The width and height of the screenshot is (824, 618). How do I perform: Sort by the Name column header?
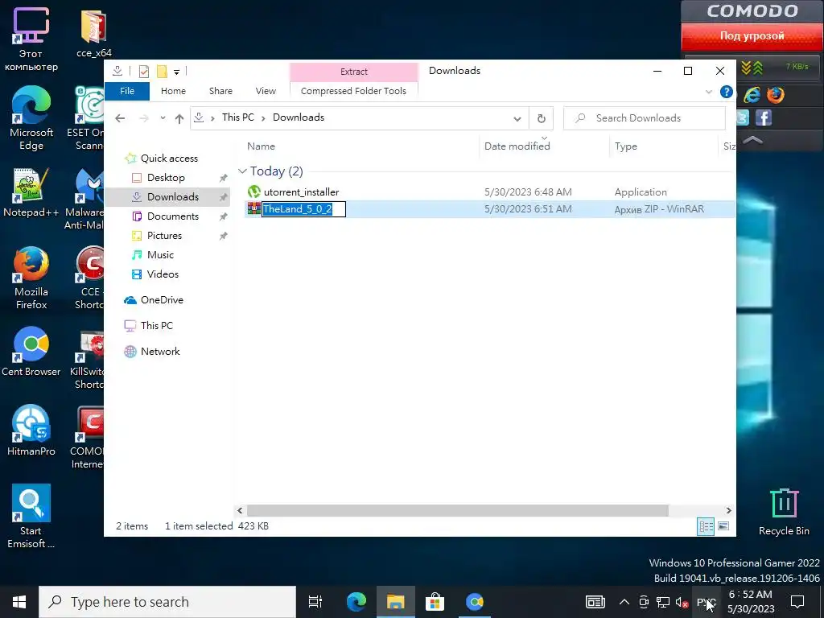point(262,146)
